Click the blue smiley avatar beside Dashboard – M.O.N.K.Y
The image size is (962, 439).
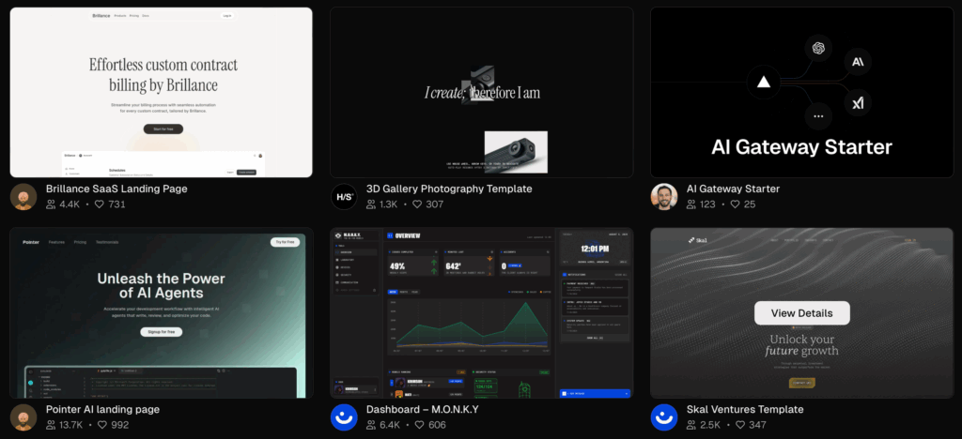(344, 416)
